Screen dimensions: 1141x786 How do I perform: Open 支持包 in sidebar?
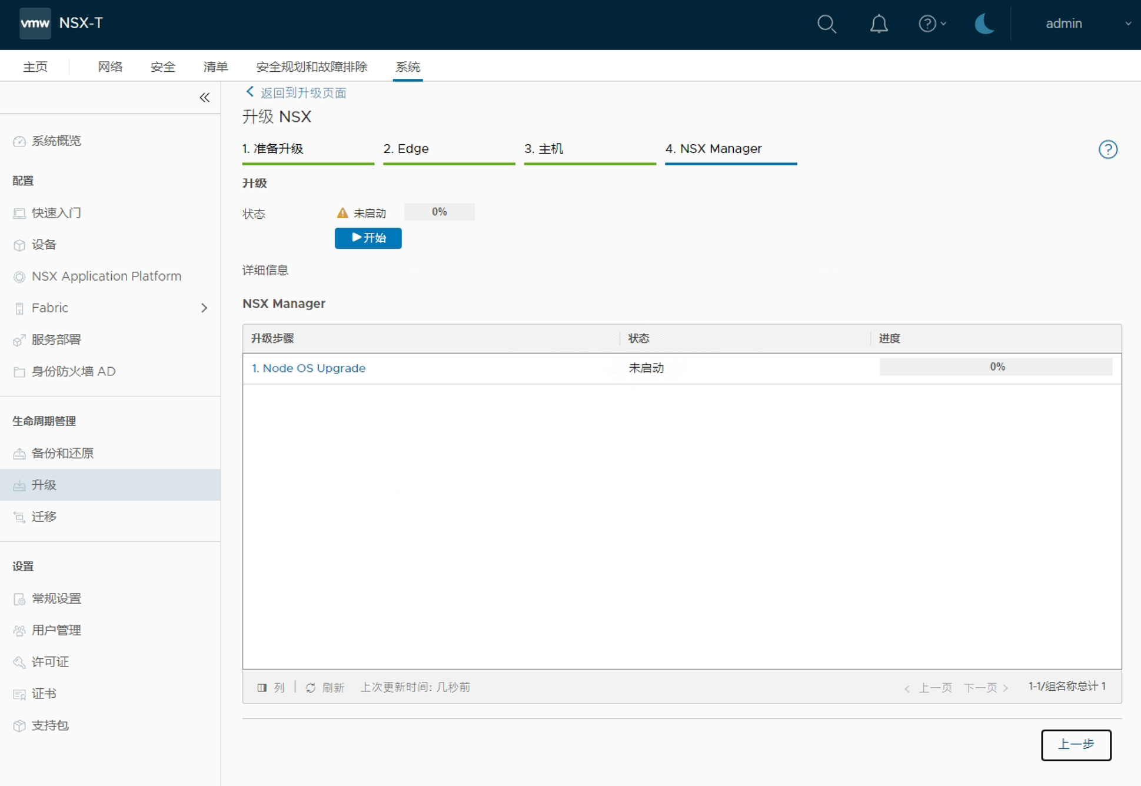pyautogui.click(x=50, y=725)
